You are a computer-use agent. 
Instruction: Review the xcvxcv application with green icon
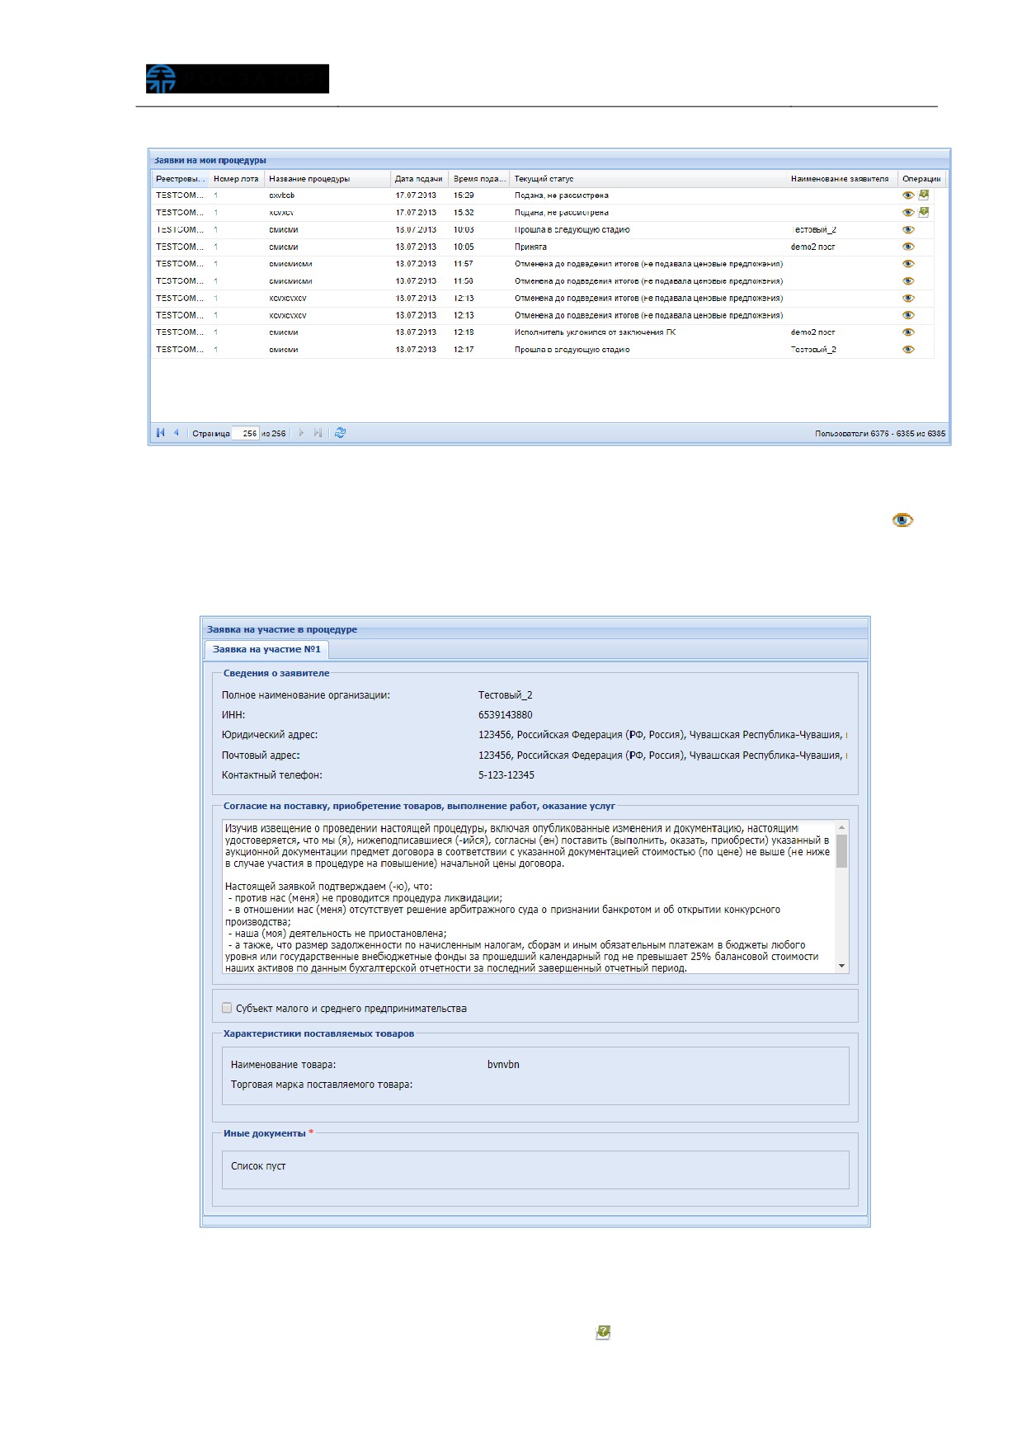(x=924, y=212)
